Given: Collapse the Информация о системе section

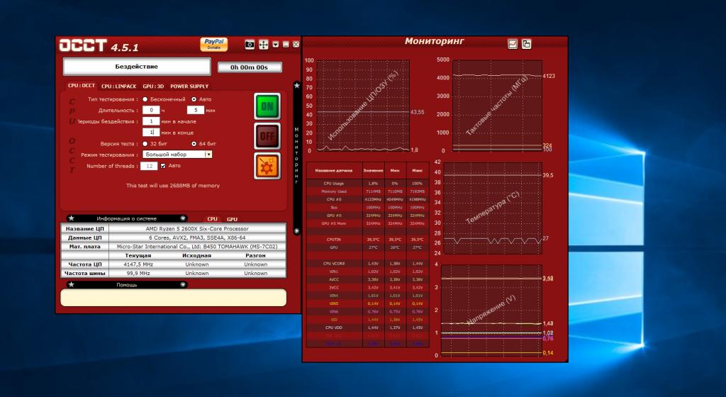Looking at the screenshot, I should pyautogui.click(x=183, y=218).
